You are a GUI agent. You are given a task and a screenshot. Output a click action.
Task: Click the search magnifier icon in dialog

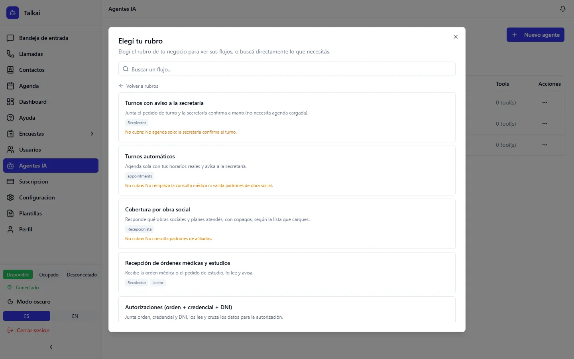pyautogui.click(x=126, y=69)
